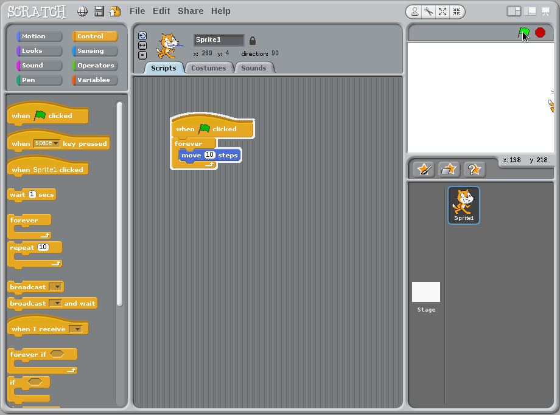
Task: Open the broadcast block message dropdown
Action: [56, 287]
